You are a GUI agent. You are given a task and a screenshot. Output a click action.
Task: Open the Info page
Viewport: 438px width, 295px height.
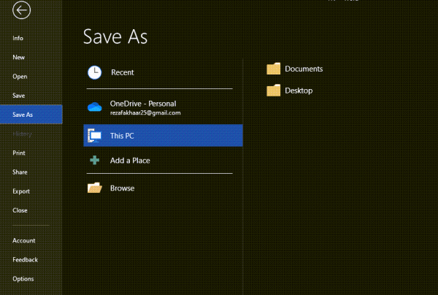(x=18, y=38)
